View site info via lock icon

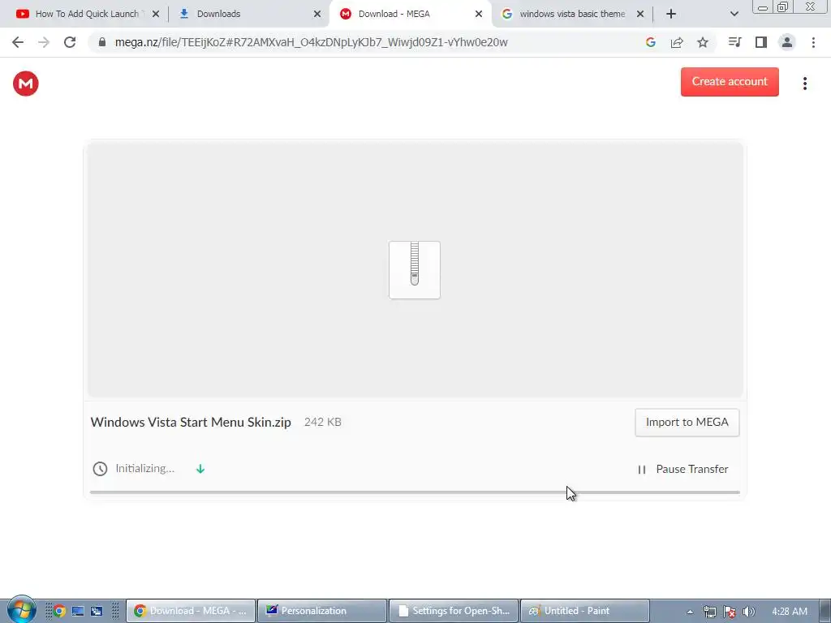pyautogui.click(x=102, y=42)
